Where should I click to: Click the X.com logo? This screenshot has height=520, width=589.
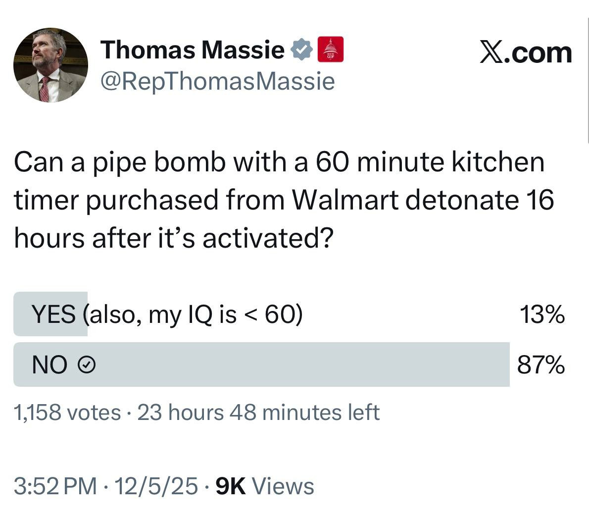[526, 53]
